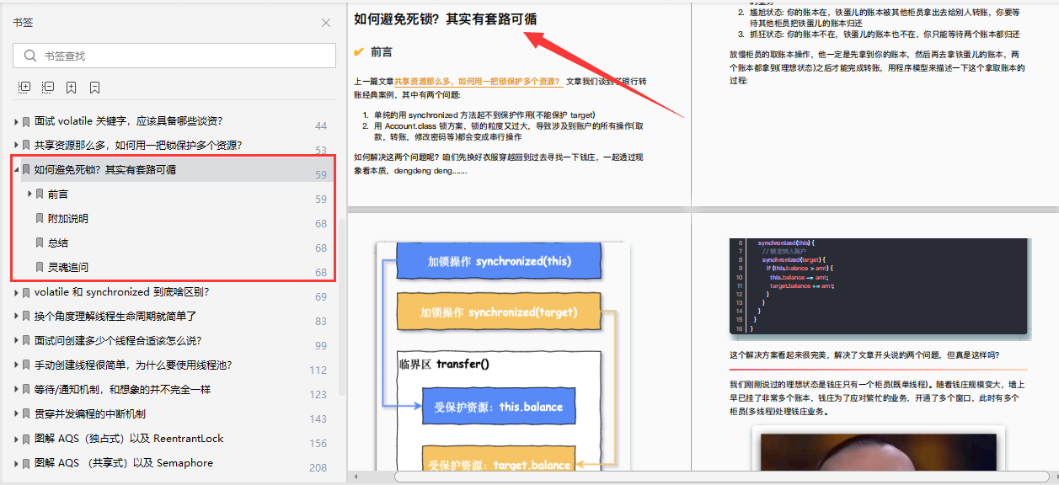
Task: Open bookmark 图解 AQS（共享式）以及 Semaphore
Action: [124, 463]
